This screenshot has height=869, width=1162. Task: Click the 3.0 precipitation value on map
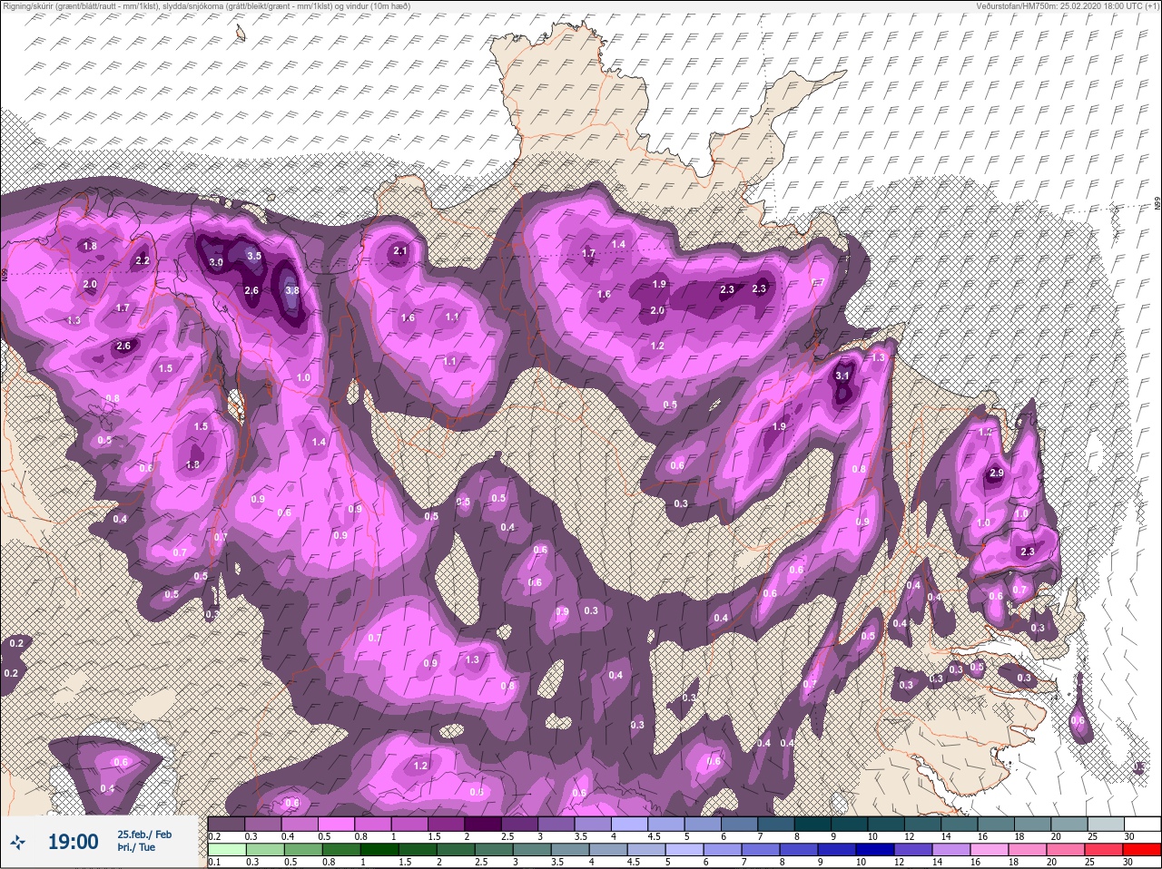click(216, 262)
